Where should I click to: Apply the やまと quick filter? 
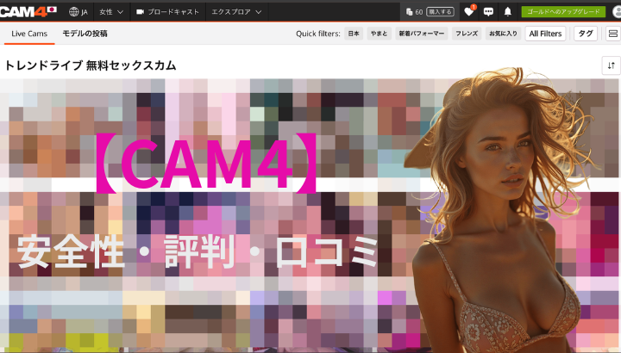(379, 34)
